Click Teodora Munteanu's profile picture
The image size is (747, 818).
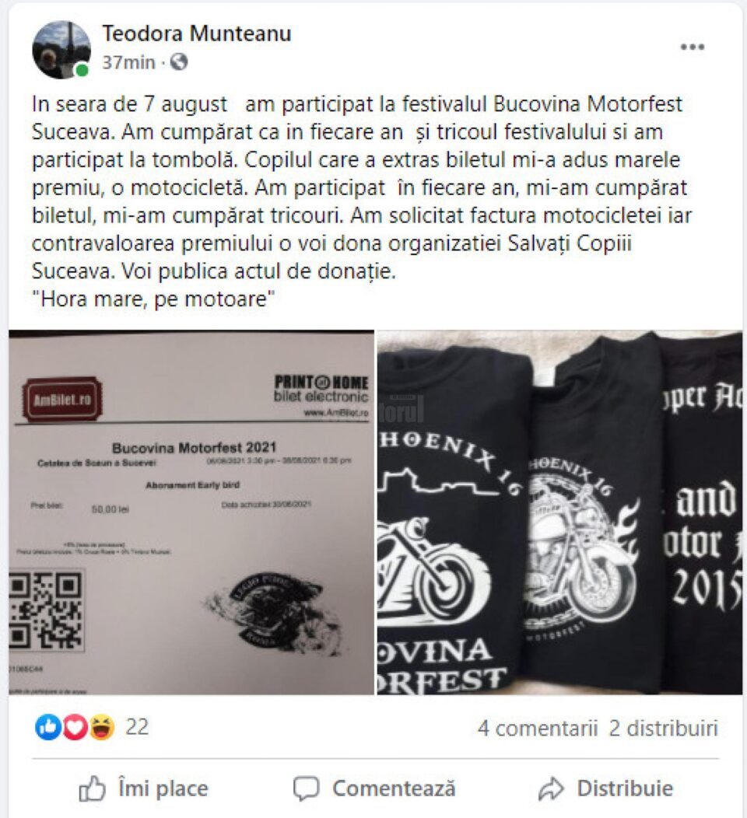tap(61, 50)
